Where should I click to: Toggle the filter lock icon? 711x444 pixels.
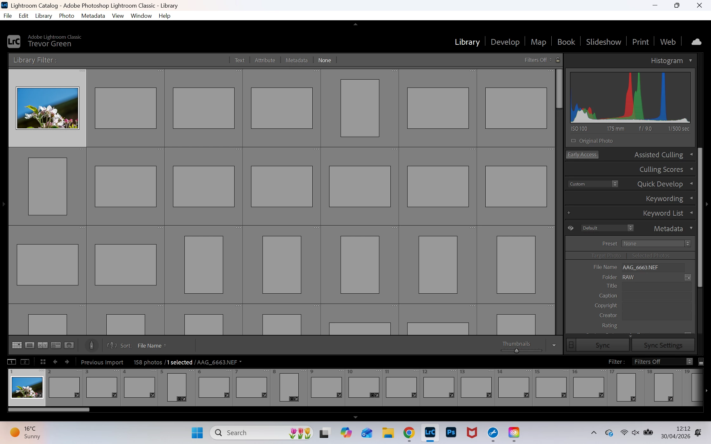(558, 60)
